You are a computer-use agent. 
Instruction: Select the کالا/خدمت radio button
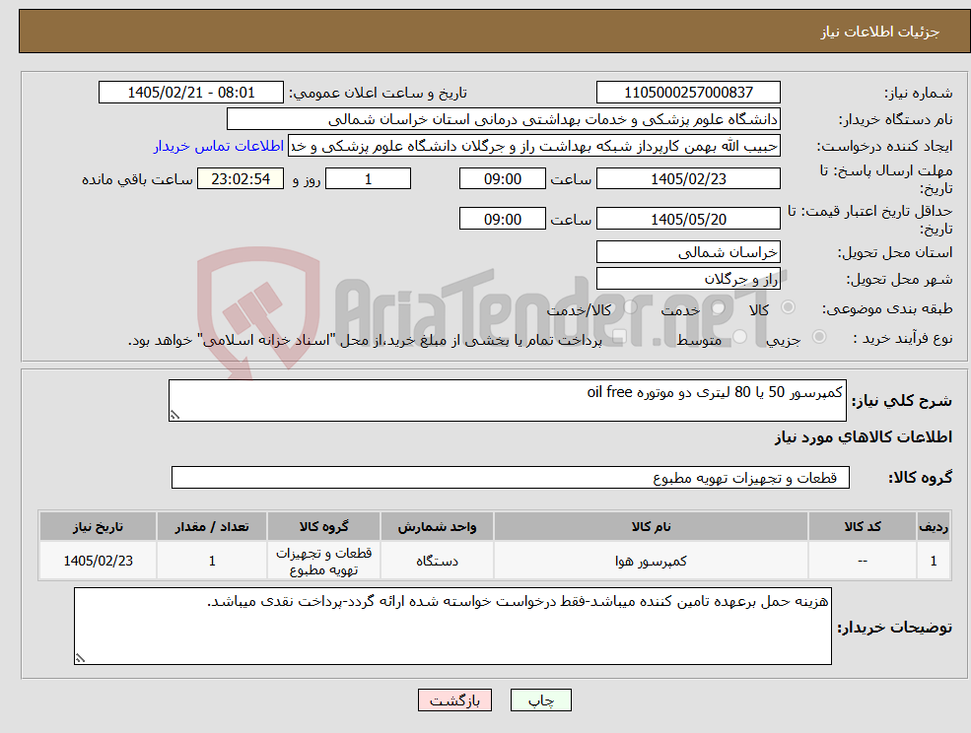630,307
